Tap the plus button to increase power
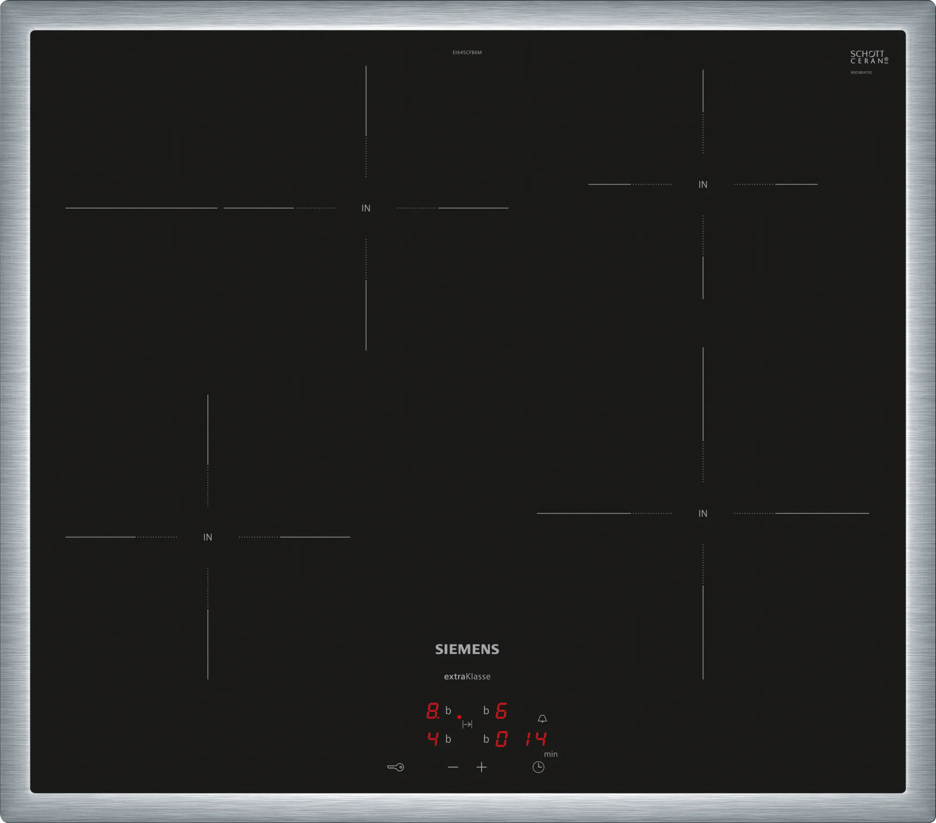The image size is (936, 823). [x=482, y=767]
